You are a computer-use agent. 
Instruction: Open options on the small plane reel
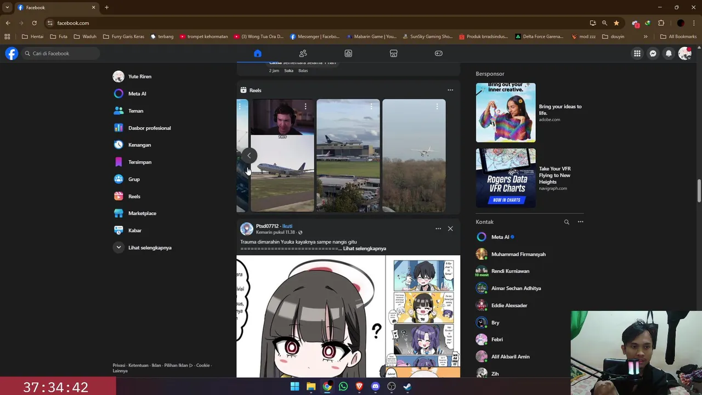click(x=437, y=106)
